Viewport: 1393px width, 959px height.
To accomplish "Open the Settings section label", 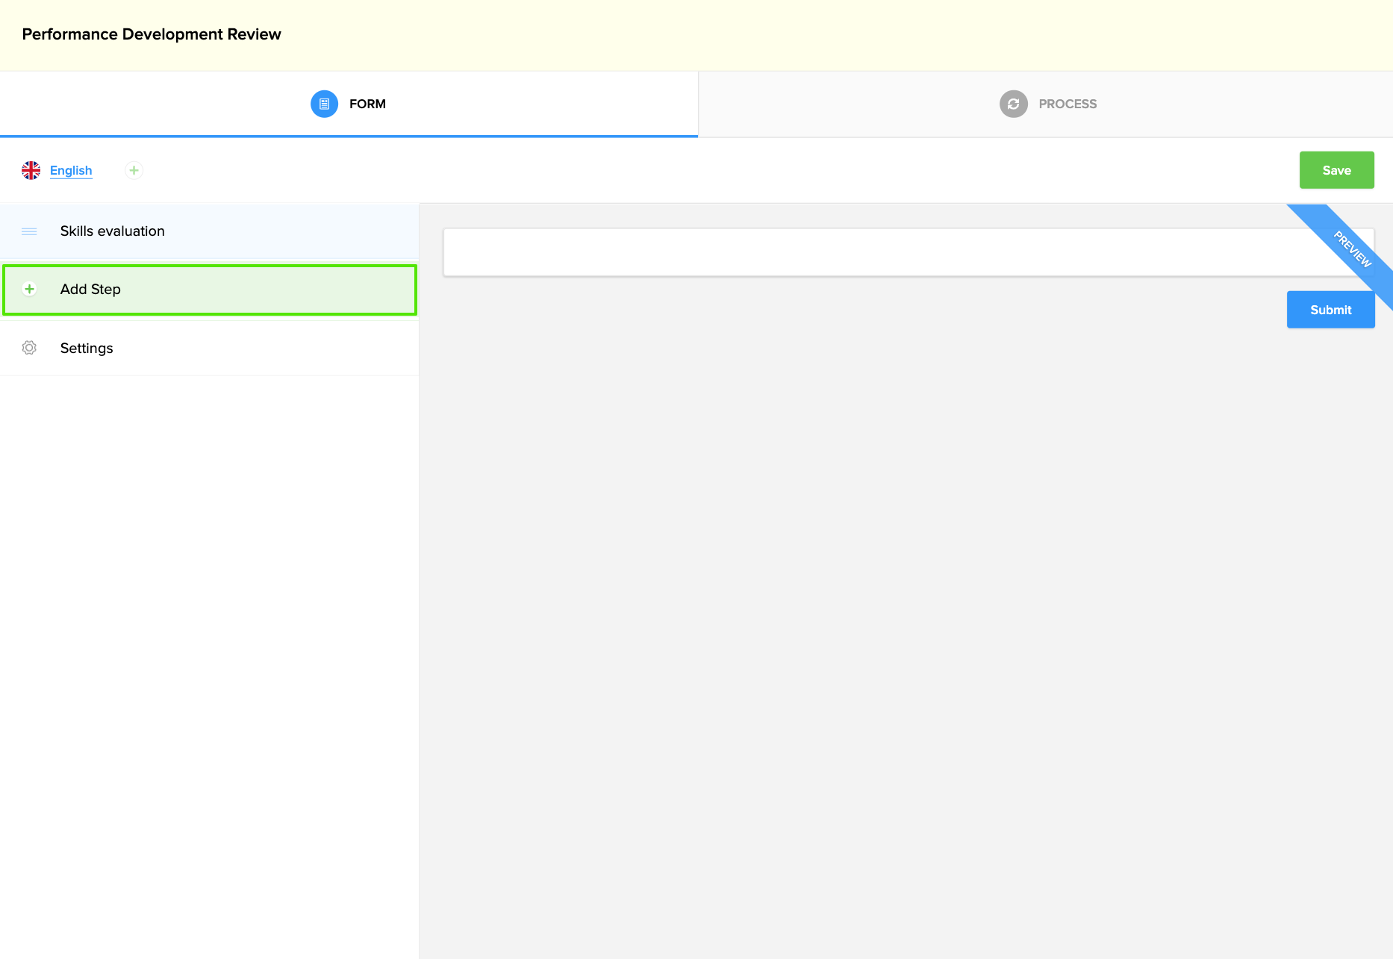I will click(87, 348).
